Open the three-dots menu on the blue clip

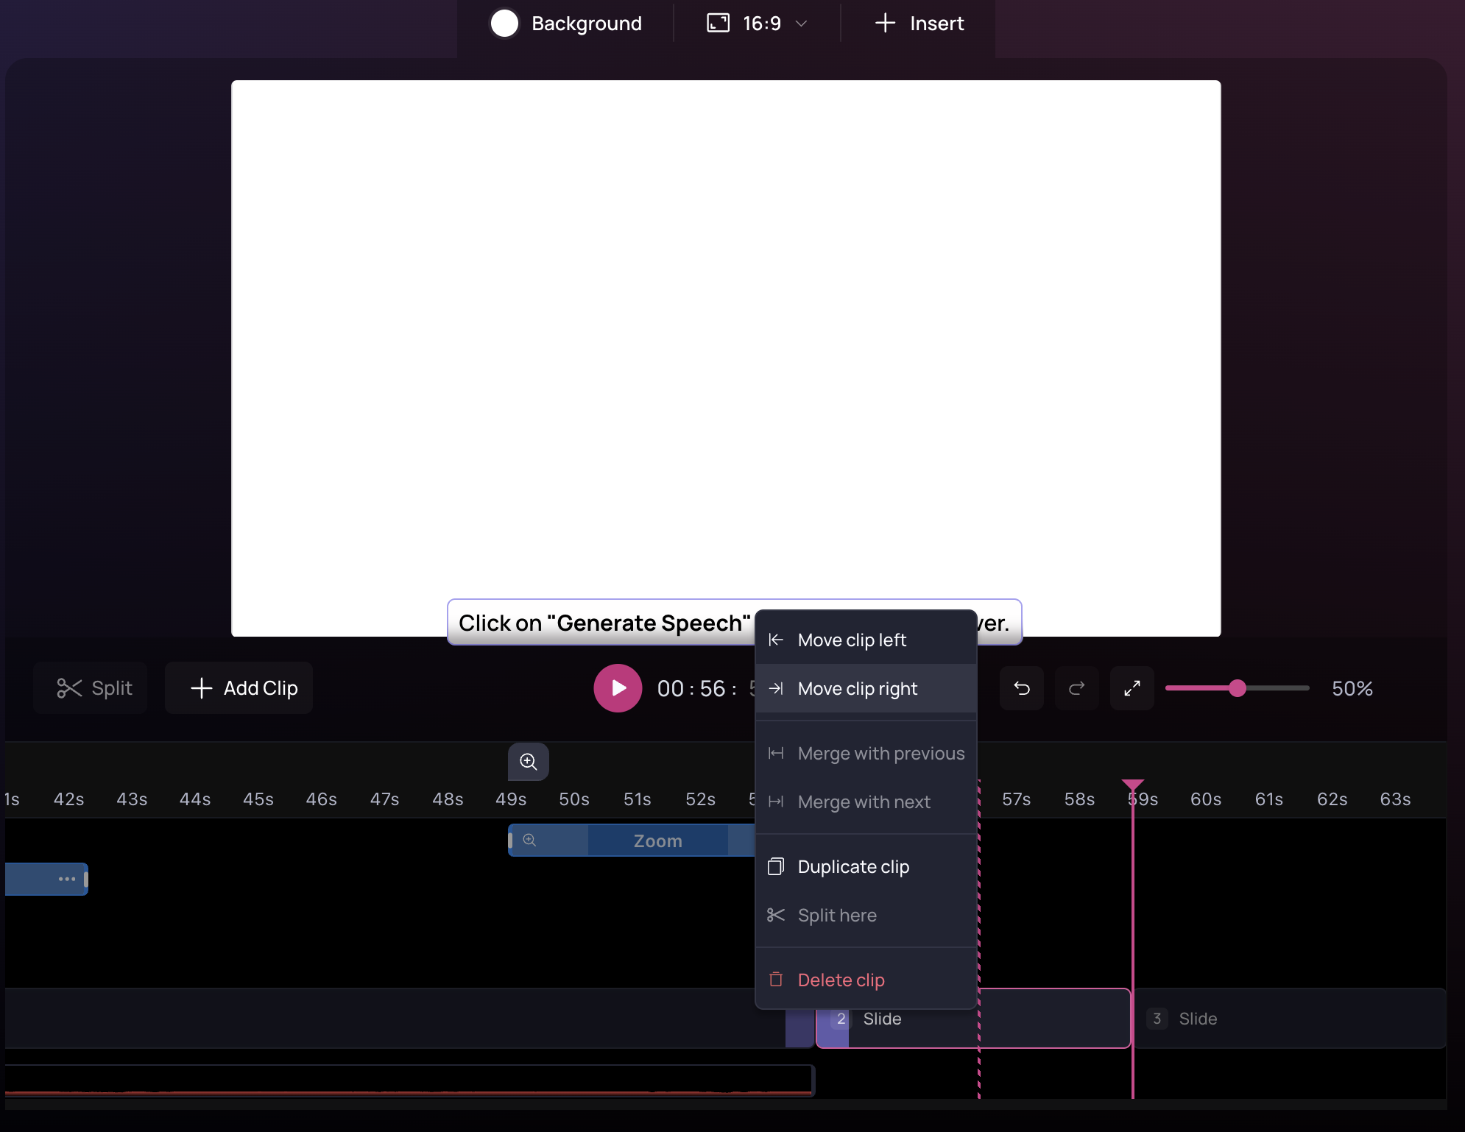click(67, 879)
